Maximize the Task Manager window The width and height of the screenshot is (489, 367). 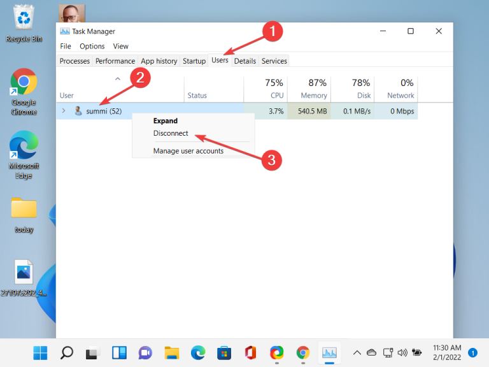click(x=411, y=31)
